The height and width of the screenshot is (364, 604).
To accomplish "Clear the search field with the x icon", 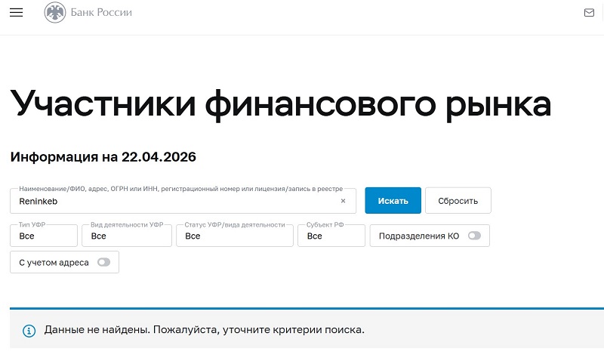I will [343, 201].
